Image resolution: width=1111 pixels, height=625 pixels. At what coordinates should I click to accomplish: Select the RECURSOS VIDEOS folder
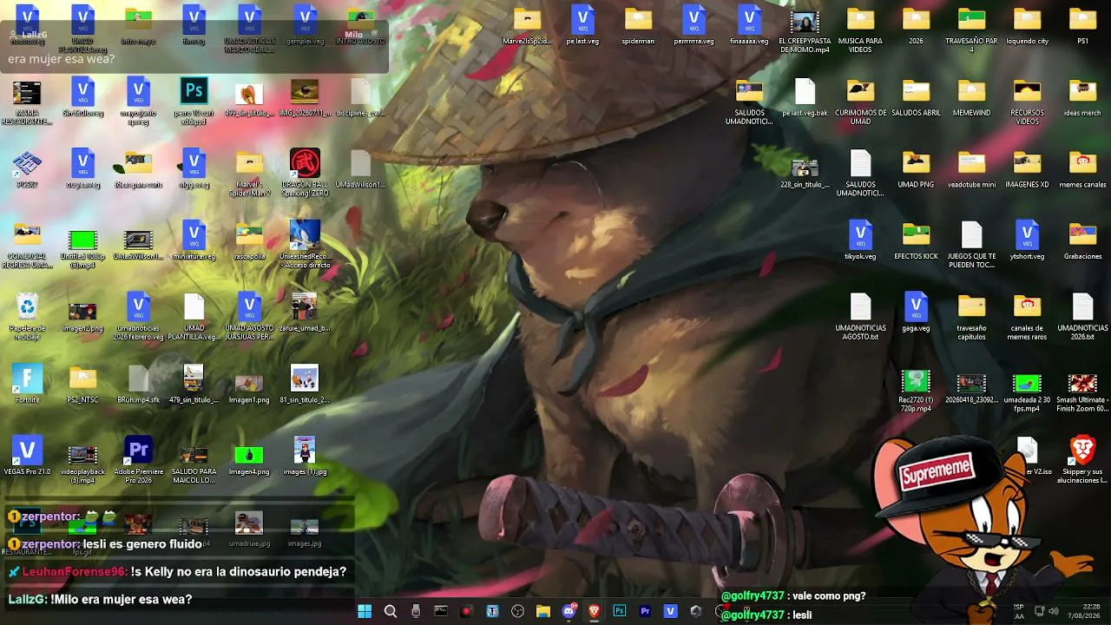pos(1027,101)
